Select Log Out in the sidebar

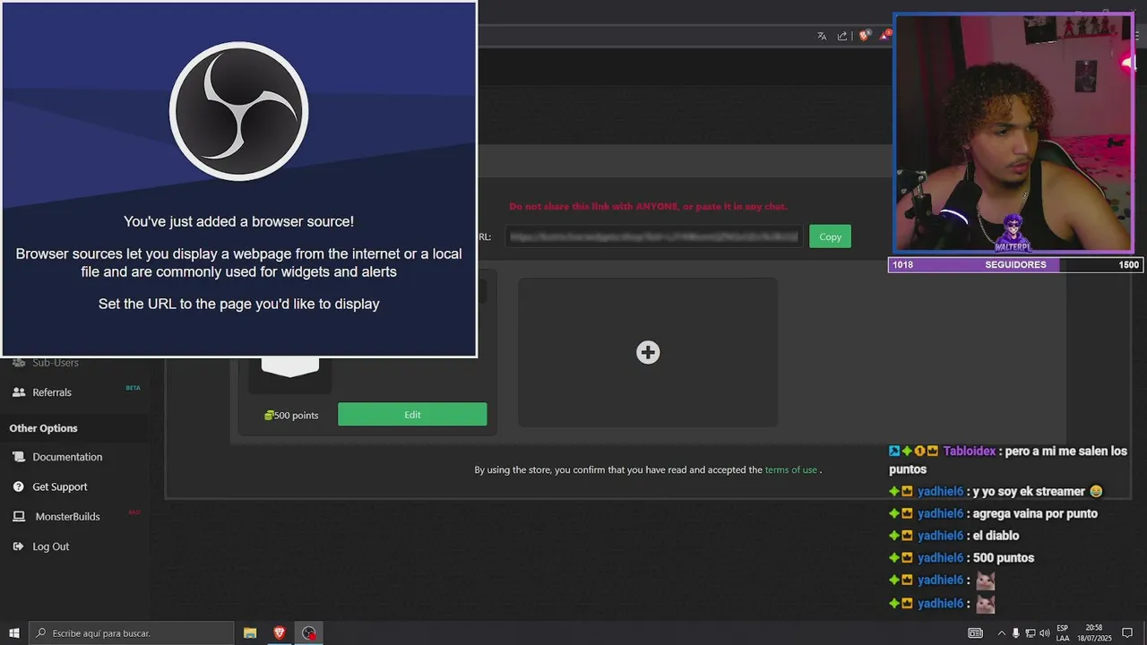[50, 546]
